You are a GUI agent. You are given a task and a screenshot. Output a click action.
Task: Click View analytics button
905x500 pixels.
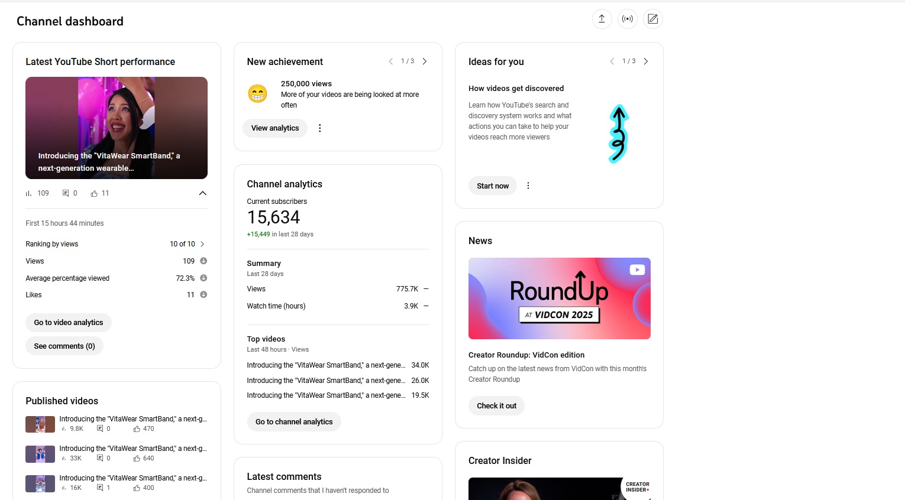point(275,128)
